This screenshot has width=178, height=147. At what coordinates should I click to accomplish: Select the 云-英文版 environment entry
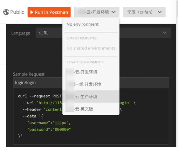point(91,109)
